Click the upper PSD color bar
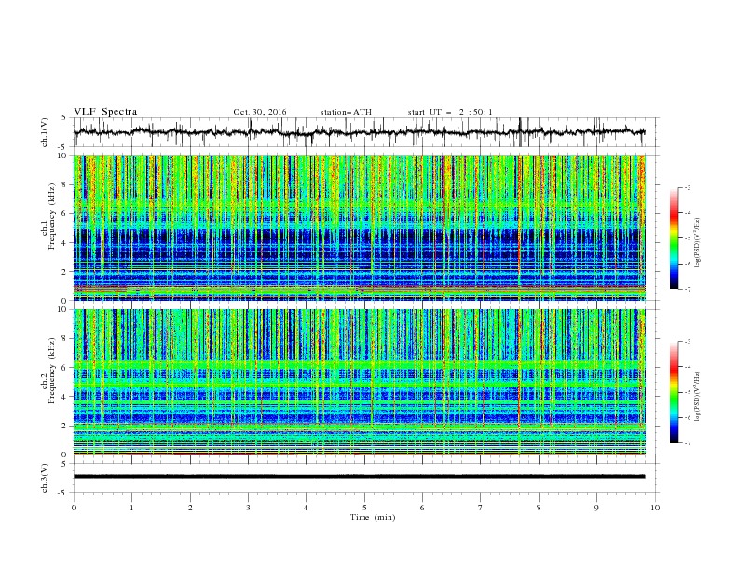This screenshot has width=738, height=570. [675, 238]
